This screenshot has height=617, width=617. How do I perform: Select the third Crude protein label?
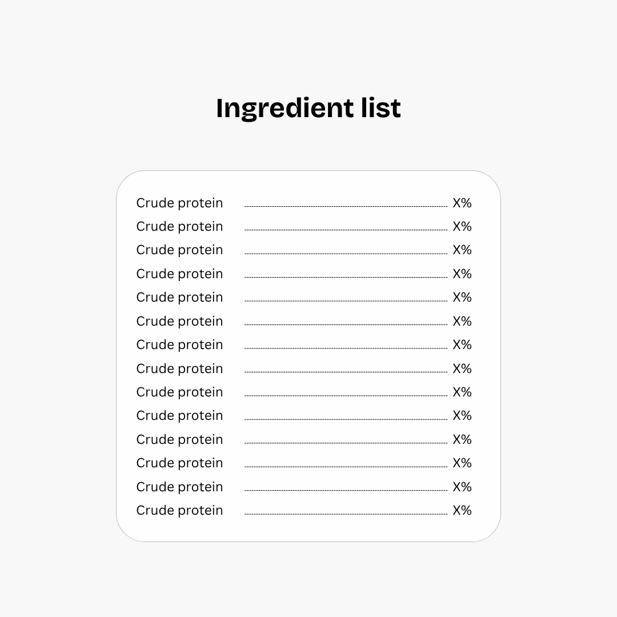click(179, 250)
